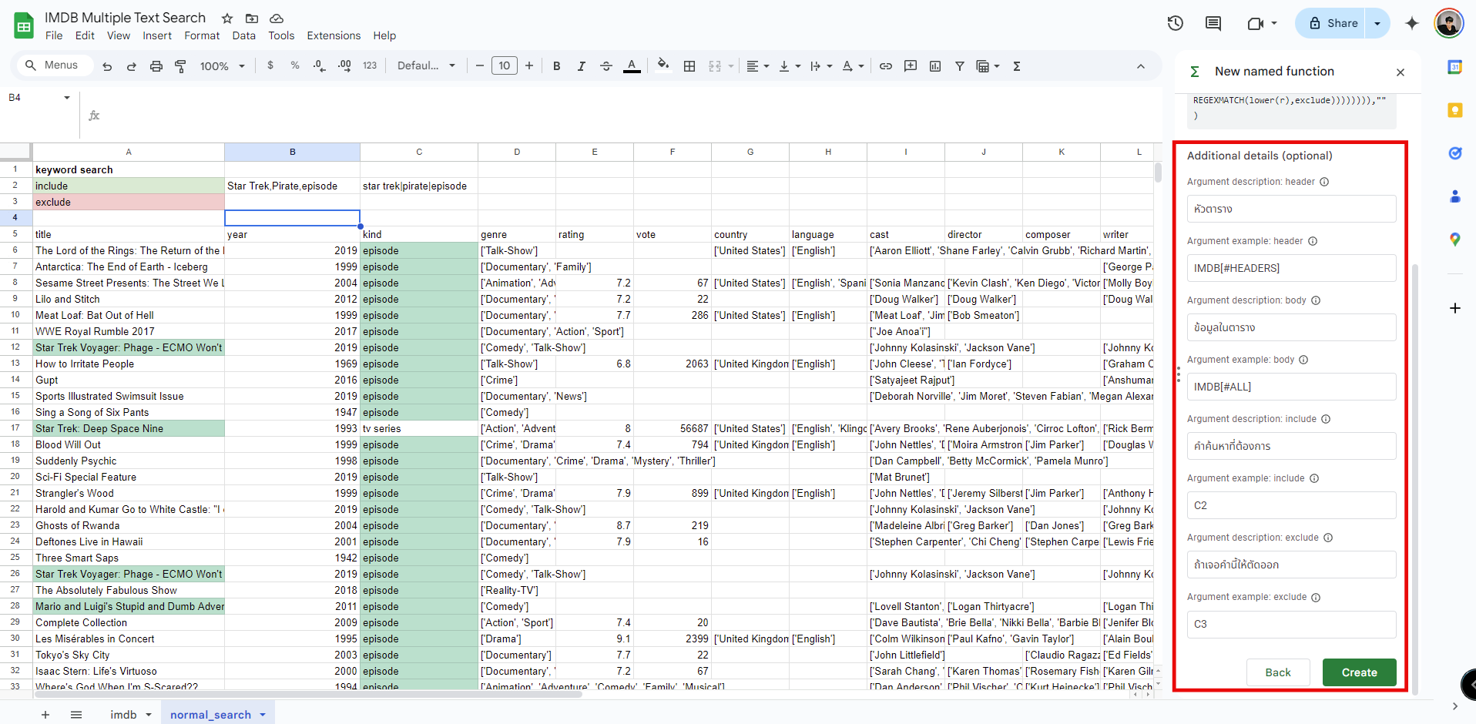This screenshot has width=1476, height=724.
Task: Collapse the toolbar chevron
Action: pos(1141,66)
